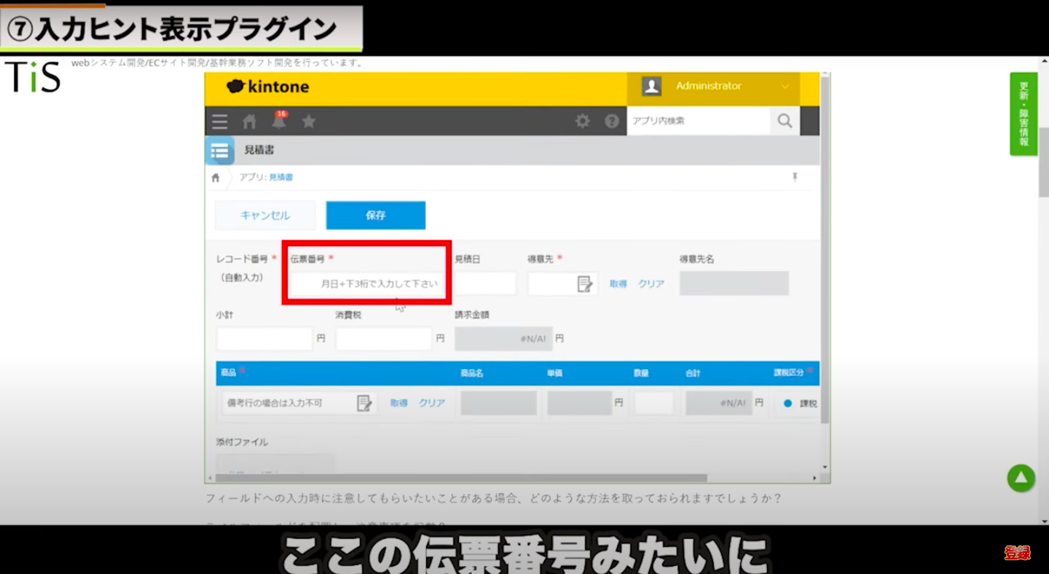1049x574 pixels.
Task: Click the green scroll-to-top arrow button
Action: pyautogui.click(x=1021, y=479)
